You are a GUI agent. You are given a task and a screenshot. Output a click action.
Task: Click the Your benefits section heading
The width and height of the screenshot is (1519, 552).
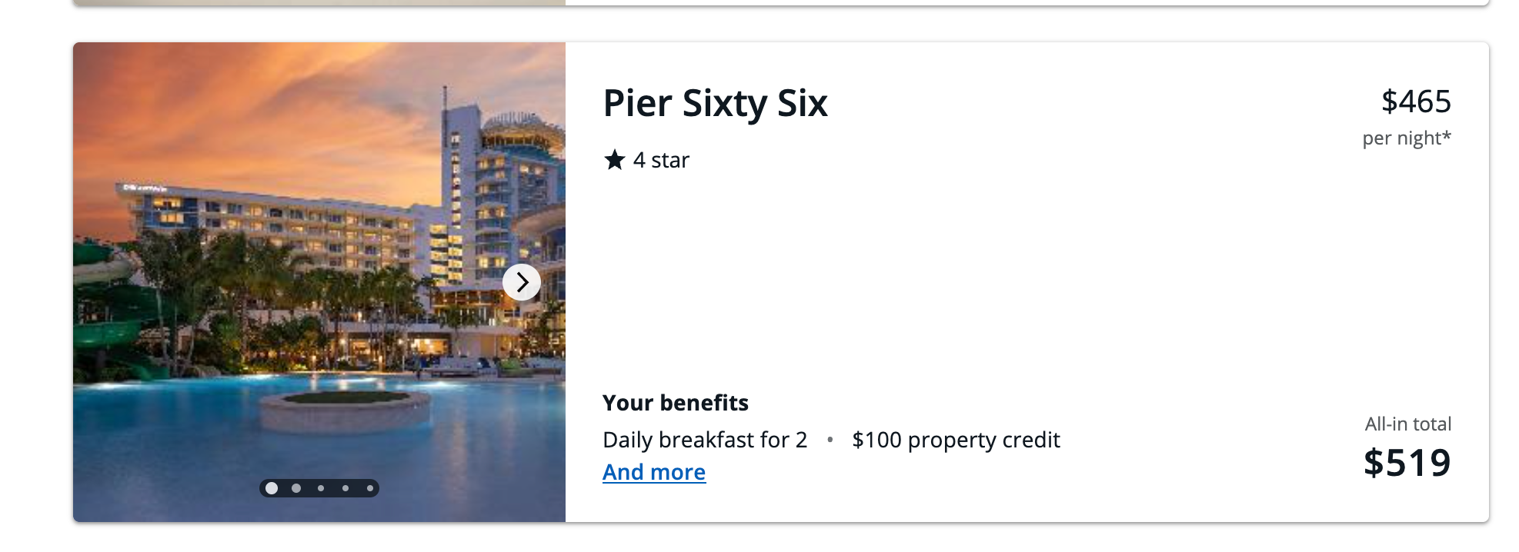(675, 402)
